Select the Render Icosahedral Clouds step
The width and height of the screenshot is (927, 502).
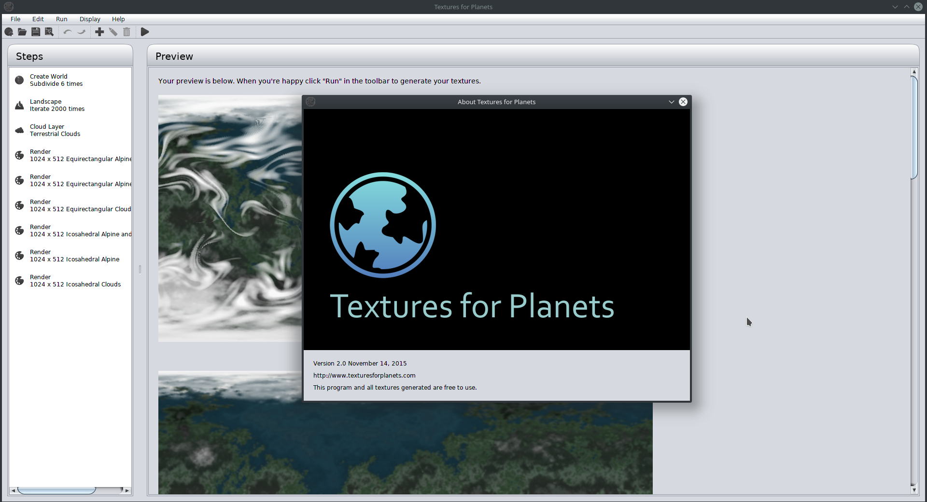[70, 281]
